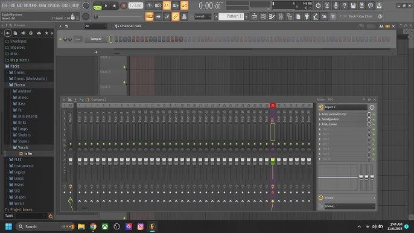This screenshot has width=414, height=233.
Task: Click the browser search magnifier icon
Action: [51, 216]
